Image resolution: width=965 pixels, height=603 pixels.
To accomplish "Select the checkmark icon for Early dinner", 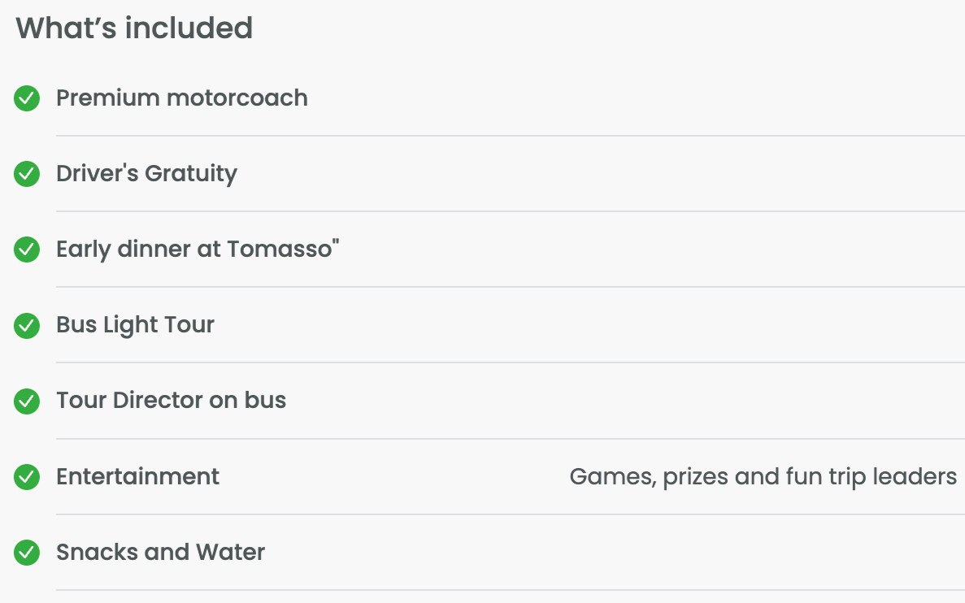I will (x=27, y=250).
